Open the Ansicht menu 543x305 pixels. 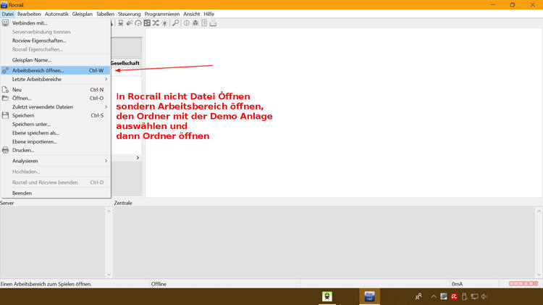[192, 14]
